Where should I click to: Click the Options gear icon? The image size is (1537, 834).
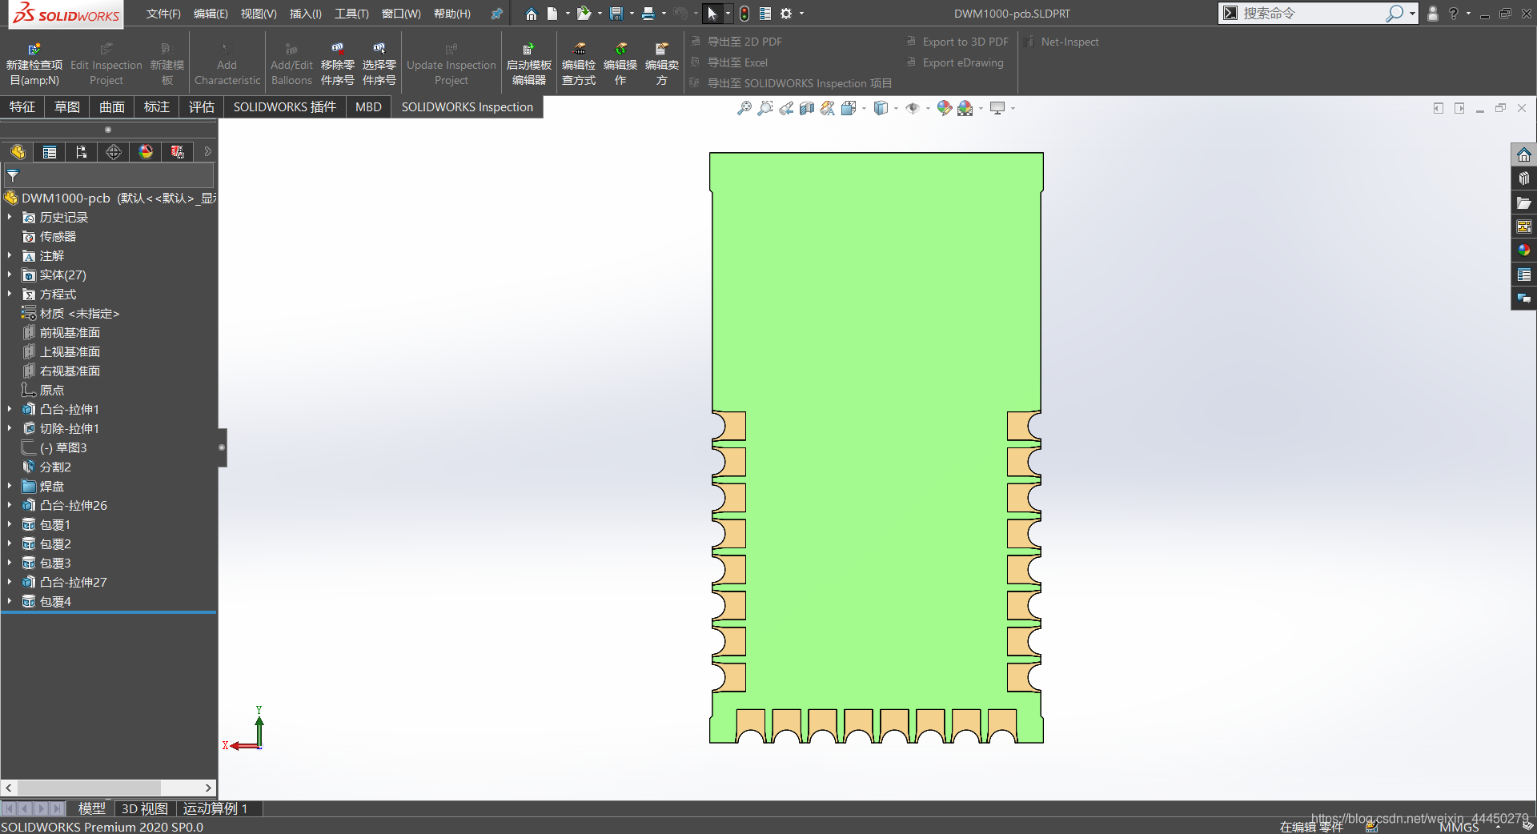pos(786,14)
